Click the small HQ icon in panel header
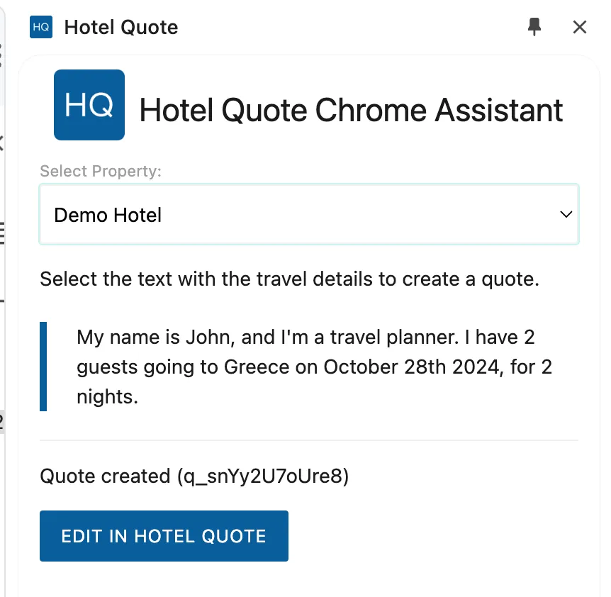The height and width of the screenshot is (597, 611). point(41,28)
